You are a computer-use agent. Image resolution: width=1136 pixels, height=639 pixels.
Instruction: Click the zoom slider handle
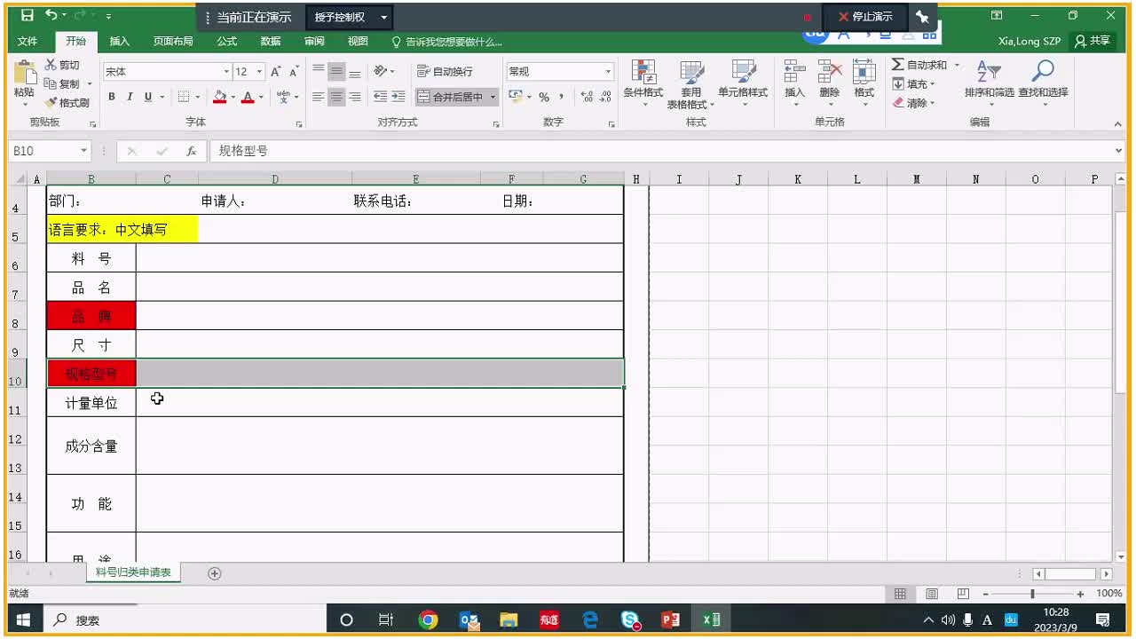click(x=1032, y=594)
